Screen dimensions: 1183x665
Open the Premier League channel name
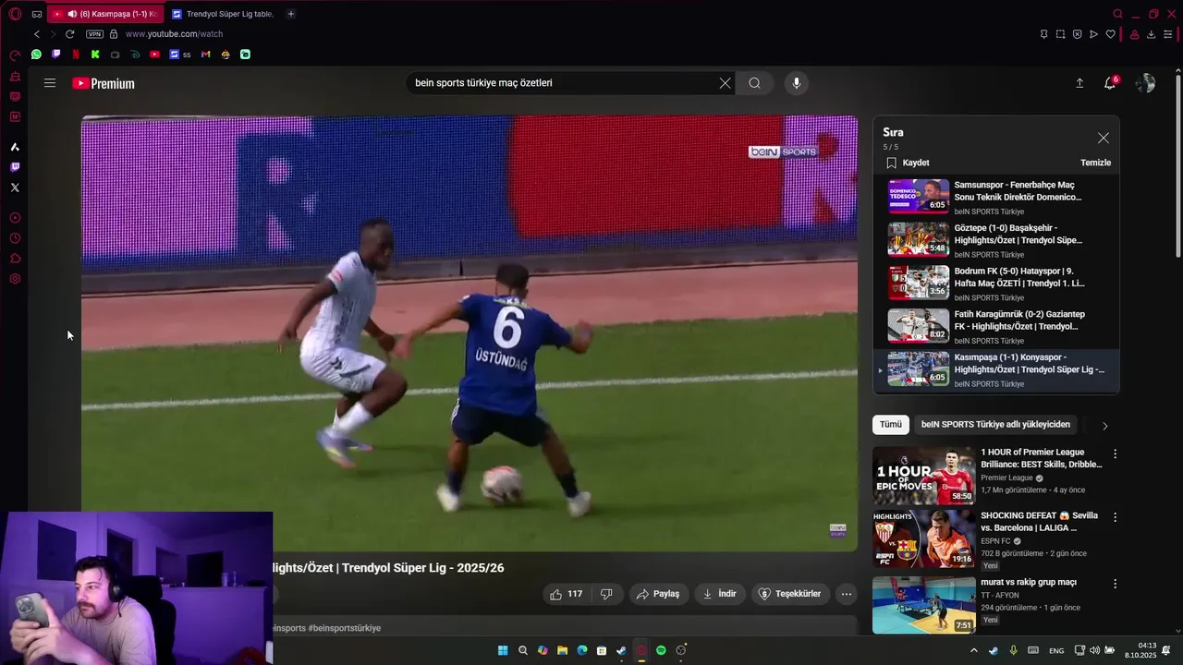(x=1006, y=478)
